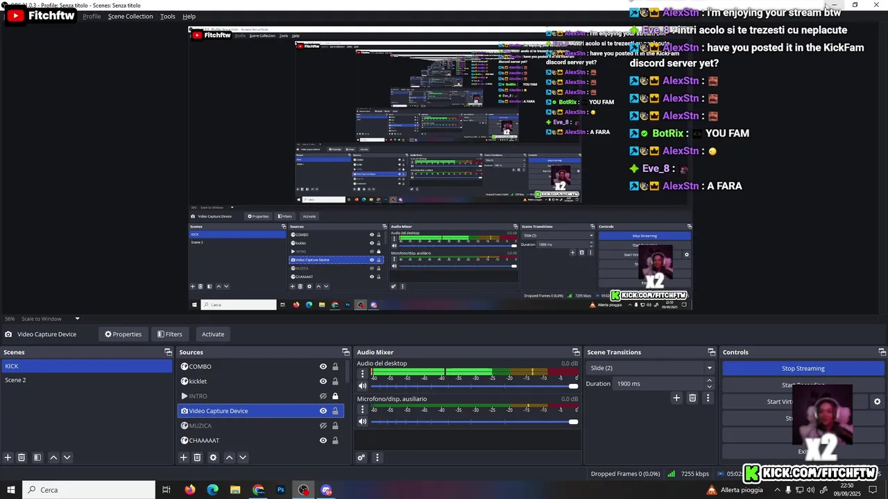The height and width of the screenshot is (499, 888).
Task: Open transition properties three-dot menu
Action: click(708, 398)
